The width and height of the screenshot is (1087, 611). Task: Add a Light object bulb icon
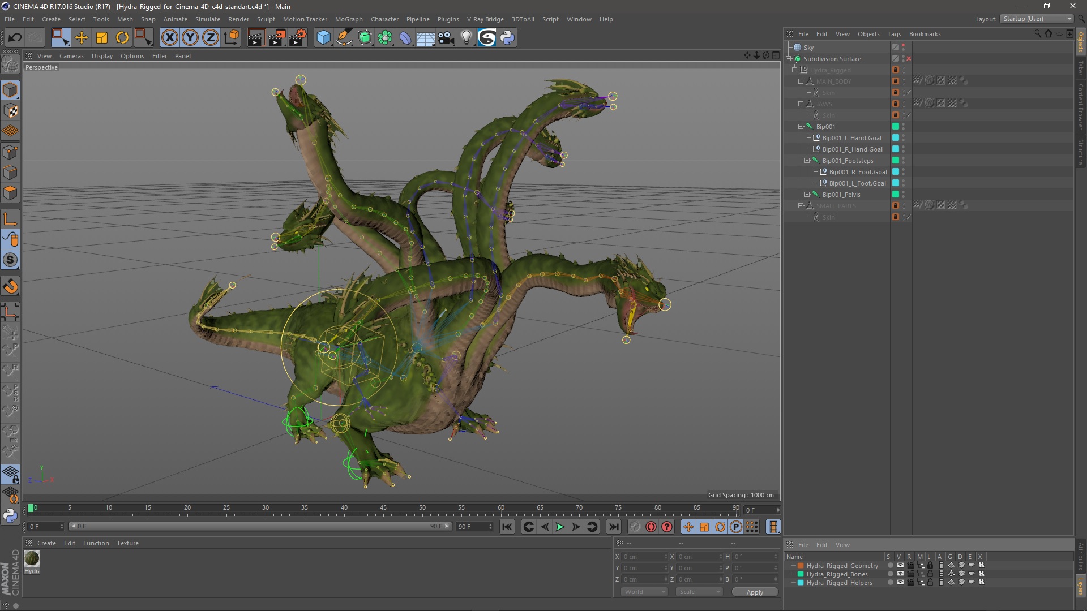pyautogui.click(x=467, y=38)
